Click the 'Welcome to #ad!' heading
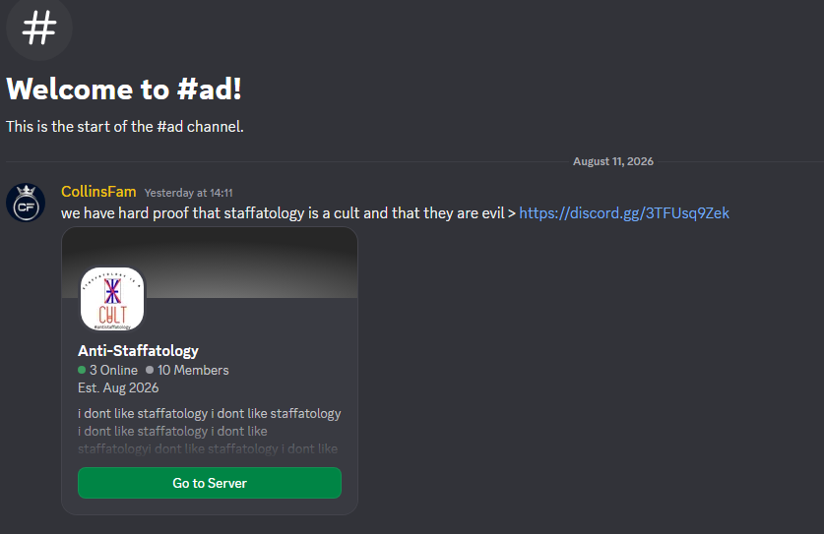This screenshot has width=824, height=534. 124,89
